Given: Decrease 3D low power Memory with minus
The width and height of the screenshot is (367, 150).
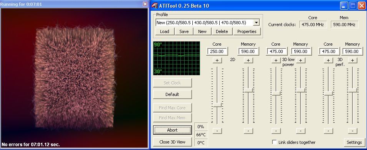Looking at the screenshot, I should pyautogui.click(x=301, y=131).
